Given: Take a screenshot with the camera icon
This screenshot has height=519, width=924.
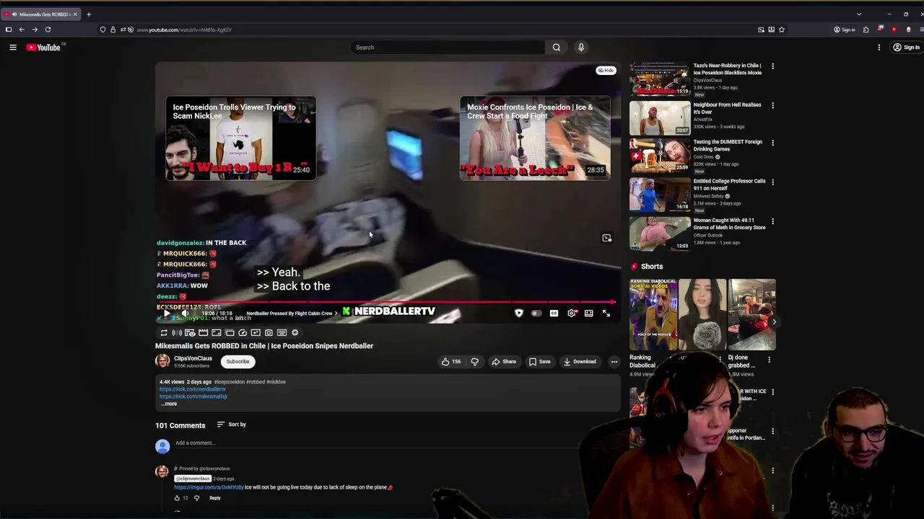Looking at the screenshot, I should coord(269,333).
